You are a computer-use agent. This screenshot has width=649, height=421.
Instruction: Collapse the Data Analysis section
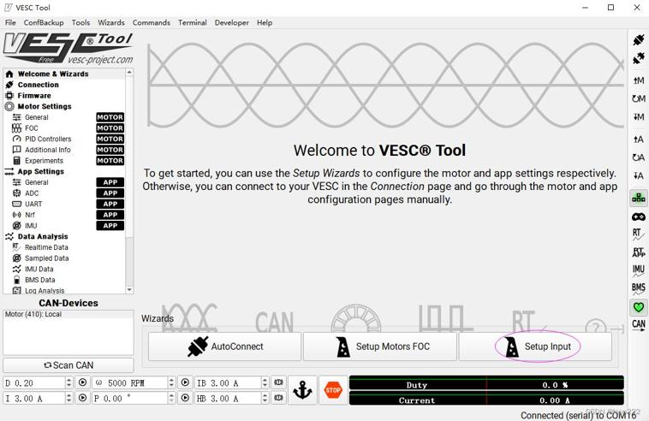64,236
